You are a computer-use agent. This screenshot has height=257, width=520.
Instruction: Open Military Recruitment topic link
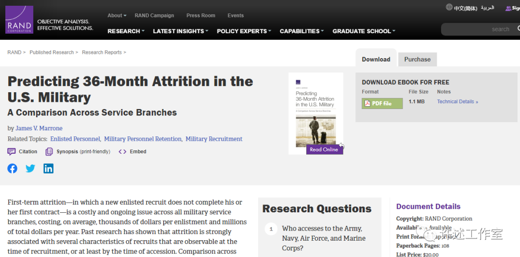tap(214, 139)
